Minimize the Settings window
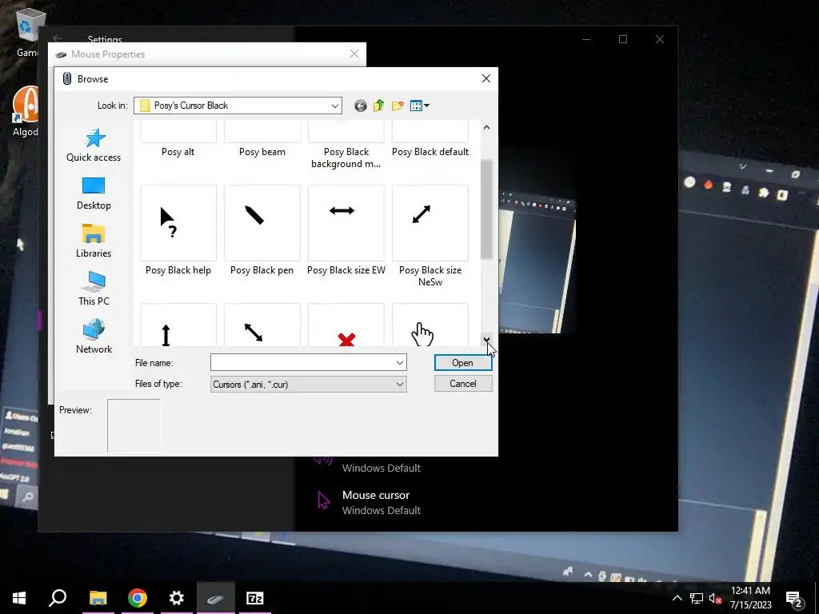819x614 pixels. (586, 39)
